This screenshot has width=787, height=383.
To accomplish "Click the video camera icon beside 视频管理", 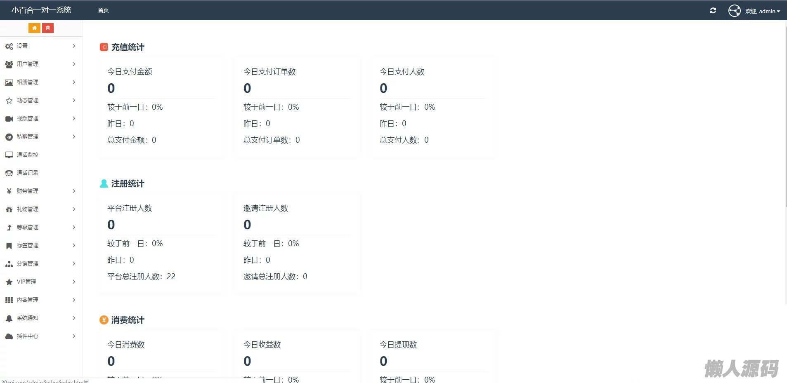I will (9, 119).
